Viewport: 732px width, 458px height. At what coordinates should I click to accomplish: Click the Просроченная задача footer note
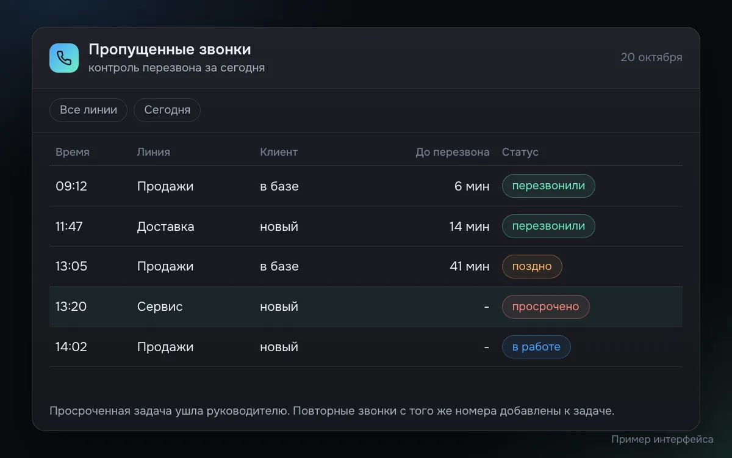(332, 411)
